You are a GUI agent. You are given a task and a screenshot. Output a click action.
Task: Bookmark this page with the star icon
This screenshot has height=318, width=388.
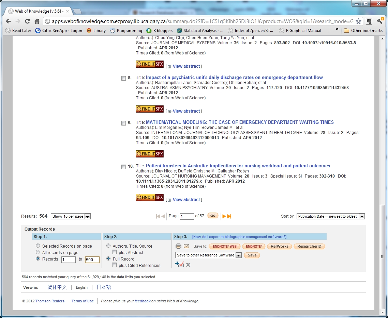[x=358, y=21]
